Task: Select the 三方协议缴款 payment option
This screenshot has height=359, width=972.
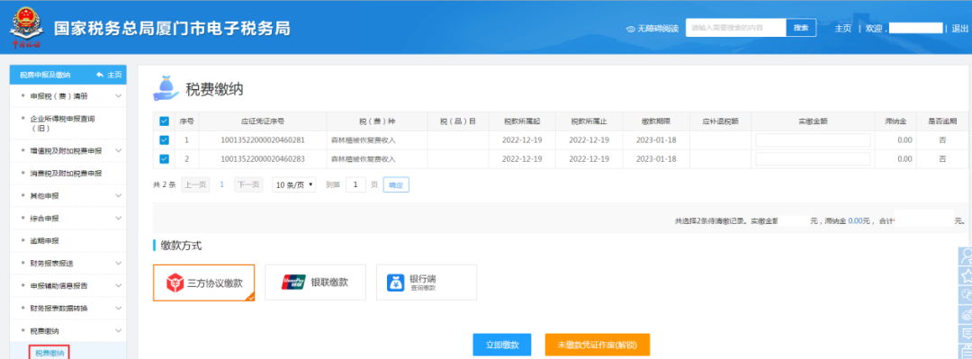Action: pos(204,283)
